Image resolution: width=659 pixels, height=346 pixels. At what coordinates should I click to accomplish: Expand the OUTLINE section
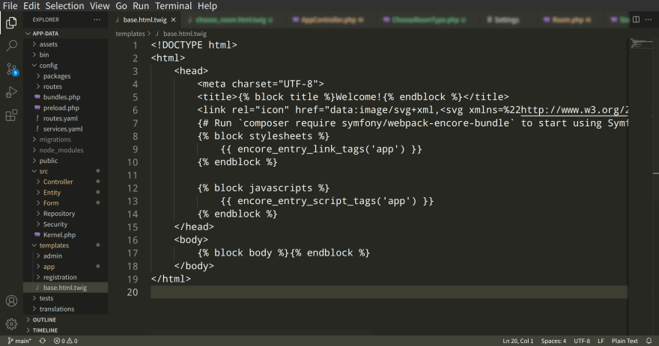tap(44, 320)
